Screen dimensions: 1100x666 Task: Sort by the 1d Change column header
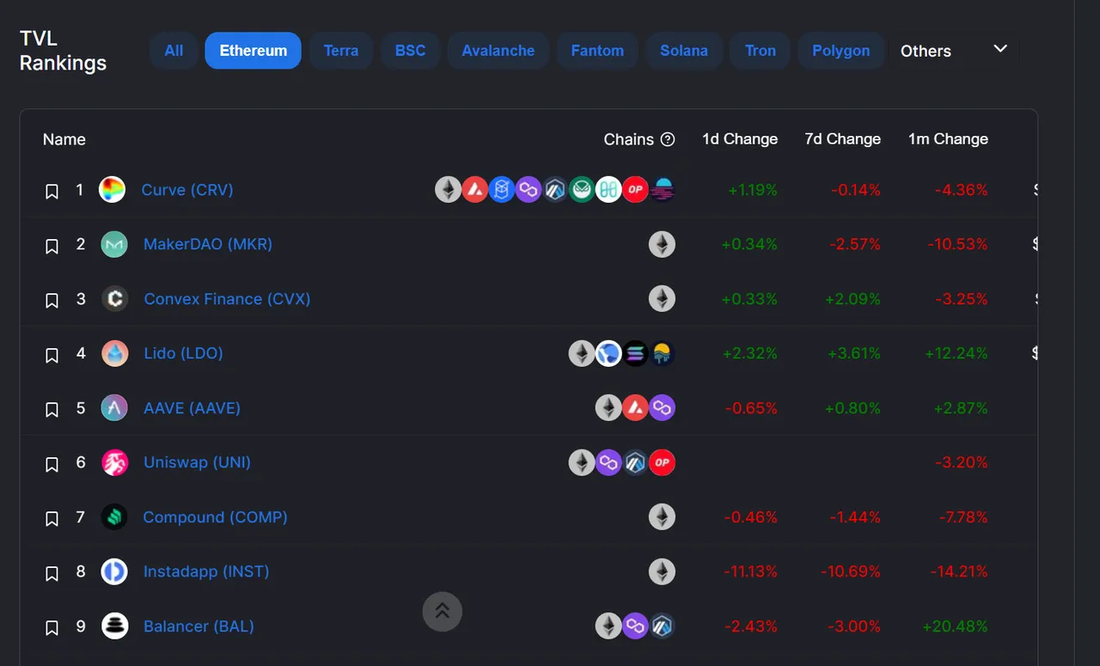point(740,139)
